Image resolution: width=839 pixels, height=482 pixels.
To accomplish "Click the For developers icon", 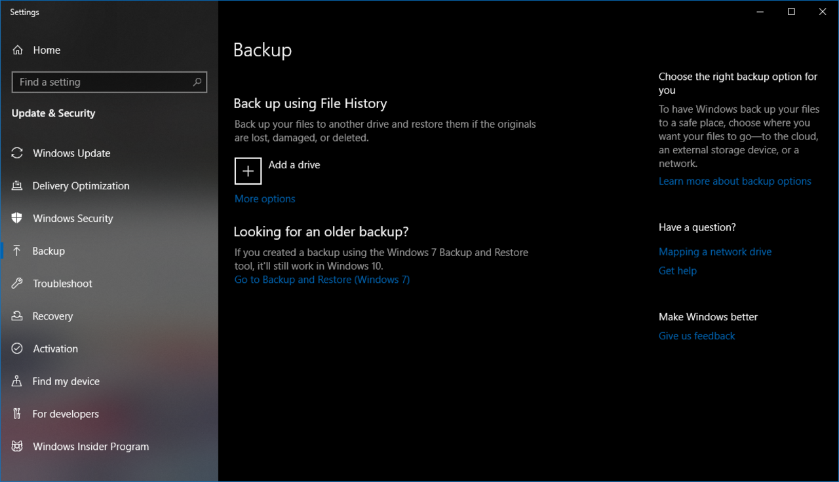I will point(18,414).
